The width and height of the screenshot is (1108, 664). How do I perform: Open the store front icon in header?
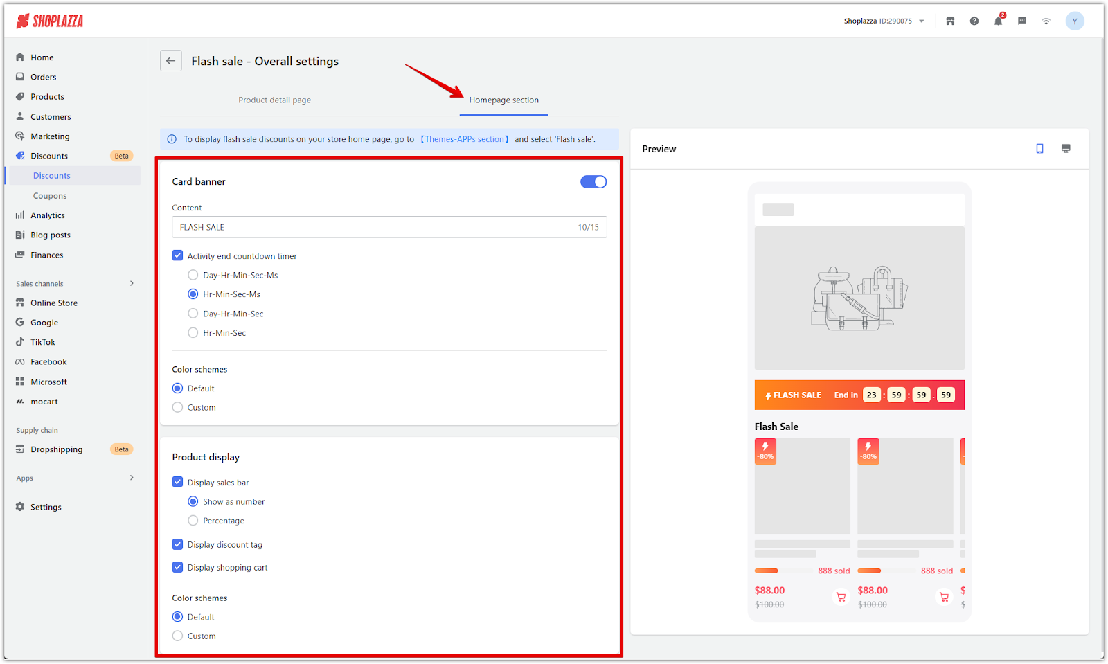coord(950,21)
